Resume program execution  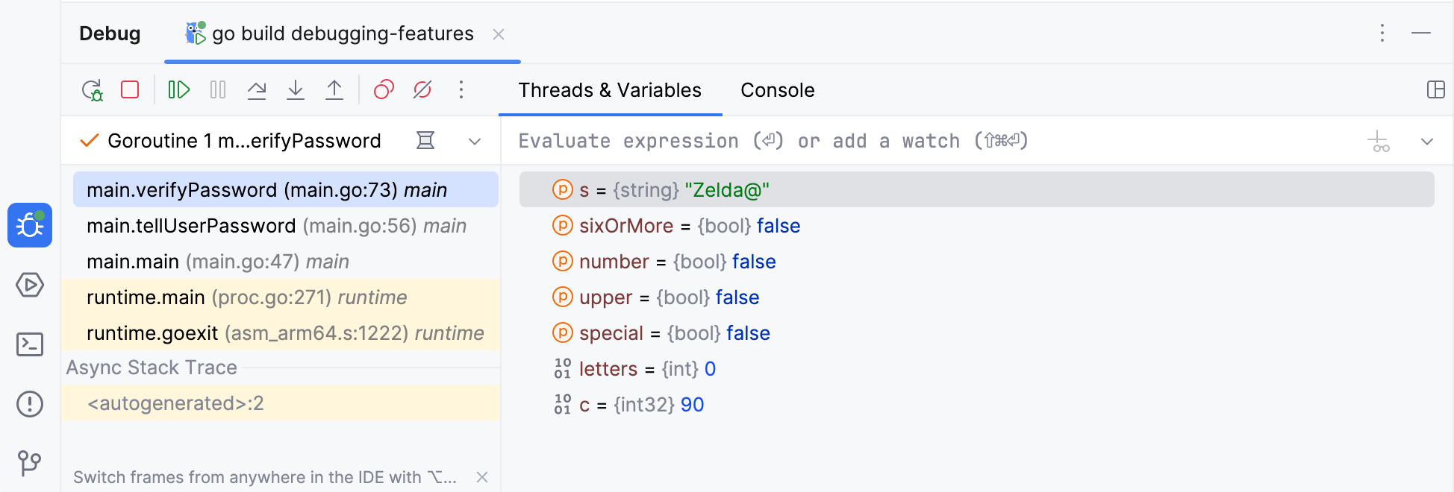179,90
